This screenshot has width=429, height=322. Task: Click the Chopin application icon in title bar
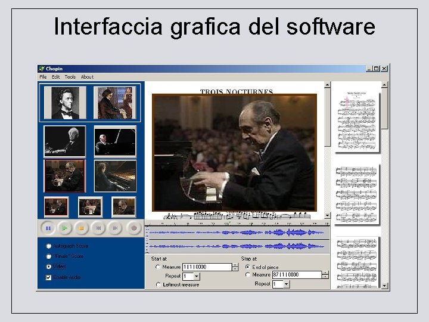(41, 69)
